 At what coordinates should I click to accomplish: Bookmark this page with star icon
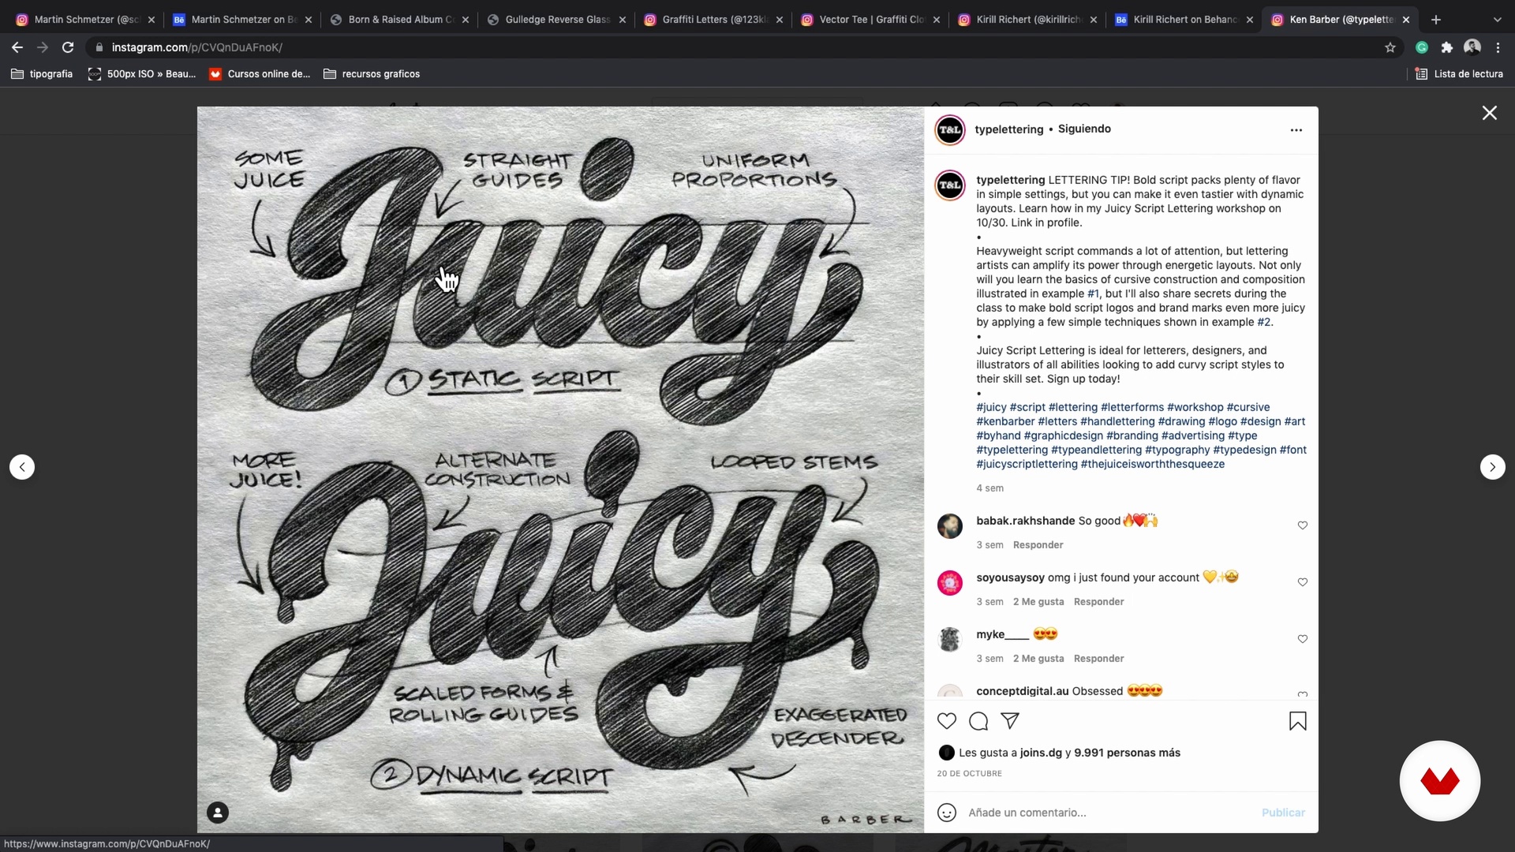[x=1390, y=47]
